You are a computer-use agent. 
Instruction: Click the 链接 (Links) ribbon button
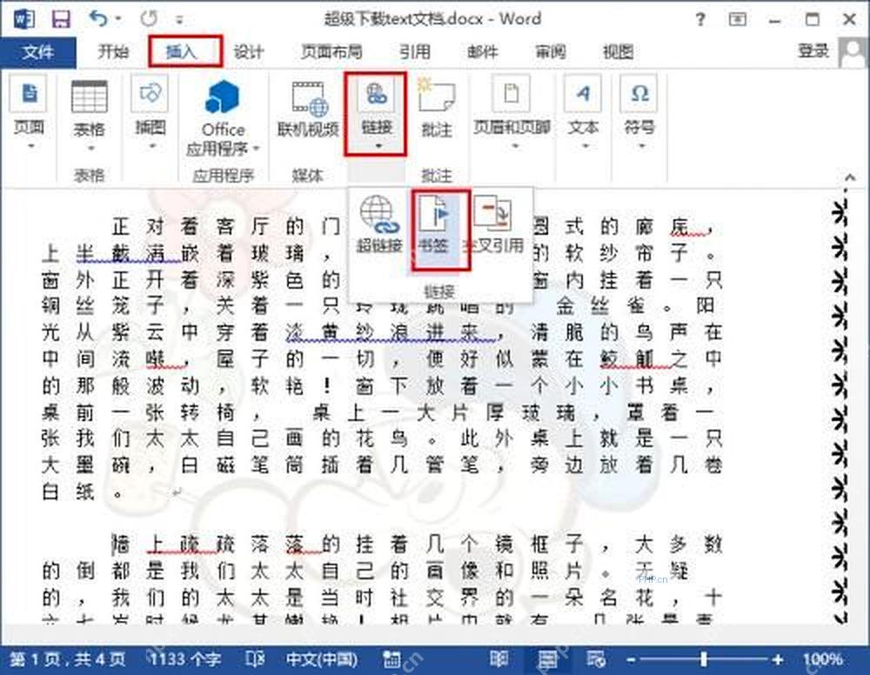(x=376, y=114)
